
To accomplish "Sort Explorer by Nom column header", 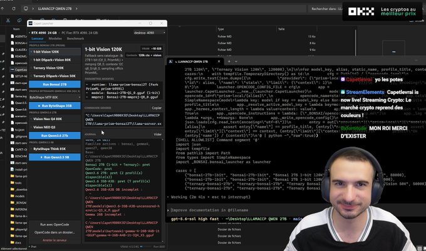I will coord(16,29).
